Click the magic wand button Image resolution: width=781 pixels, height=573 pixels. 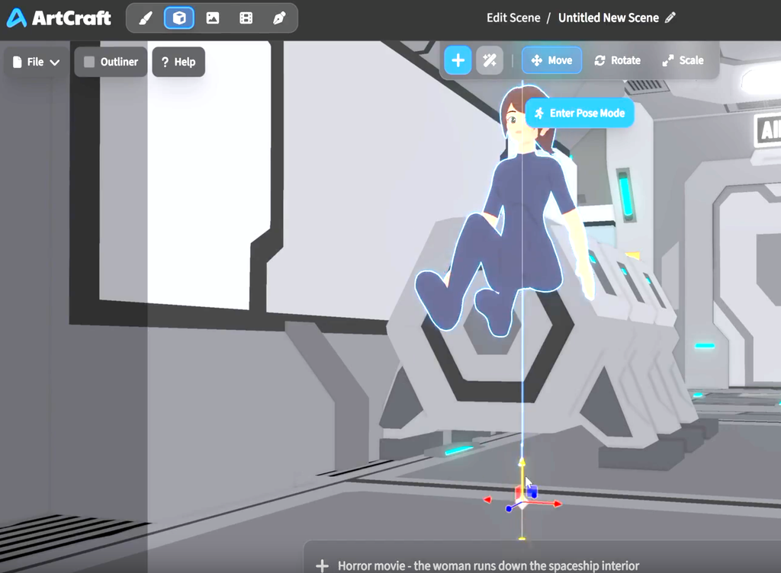click(490, 61)
